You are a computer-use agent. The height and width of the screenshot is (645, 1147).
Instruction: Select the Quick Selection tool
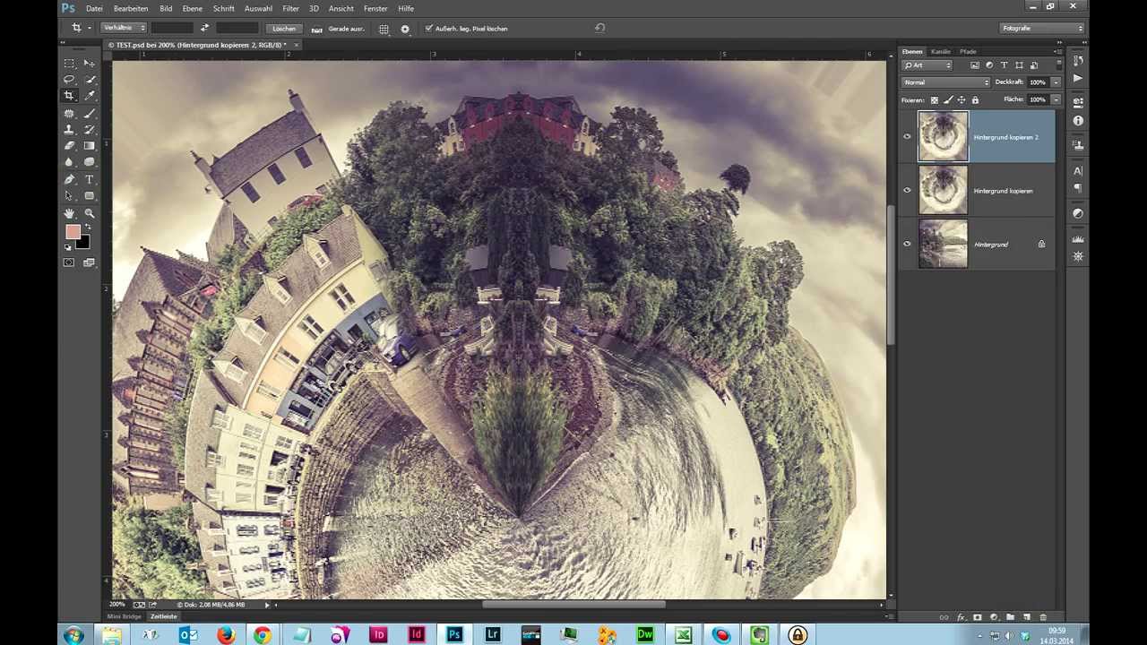pyautogui.click(x=89, y=79)
